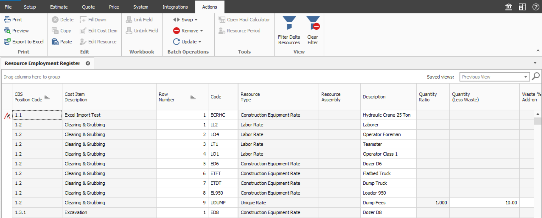This screenshot has width=542, height=218.
Task: Export to Excel via ribbon icon
Action: pos(7,42)
